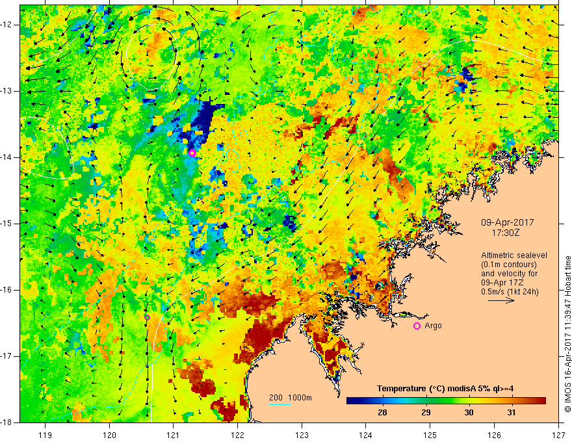Click the longitude 126 axis label

click(494, 435)
